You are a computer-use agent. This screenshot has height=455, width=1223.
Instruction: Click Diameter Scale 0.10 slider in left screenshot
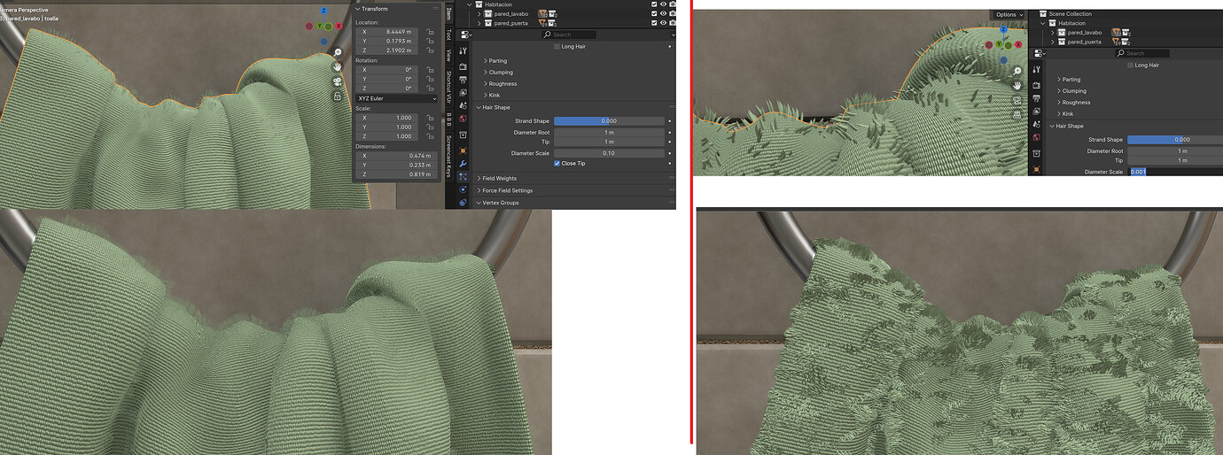(x=609, y=153)
